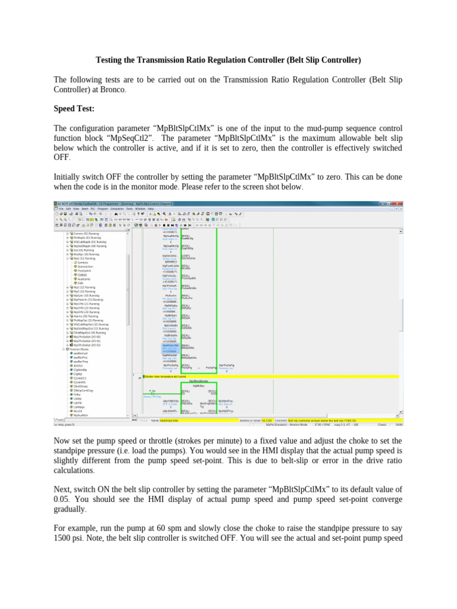Expand the Mp3 (13) Running node
Image resolution: width=457 pixels, height=609 pixels.
(68, 291)
